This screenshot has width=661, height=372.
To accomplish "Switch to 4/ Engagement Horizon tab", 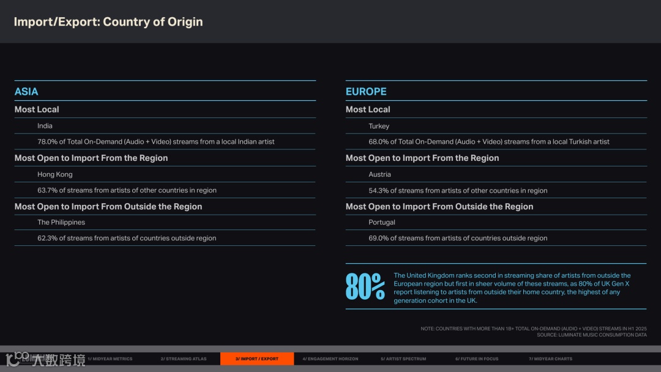I will [330, 359].
